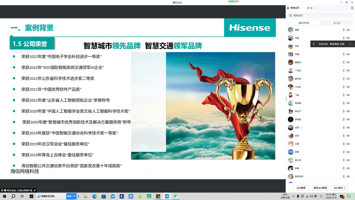Switch input language via 英 indicator

(315, 196)
